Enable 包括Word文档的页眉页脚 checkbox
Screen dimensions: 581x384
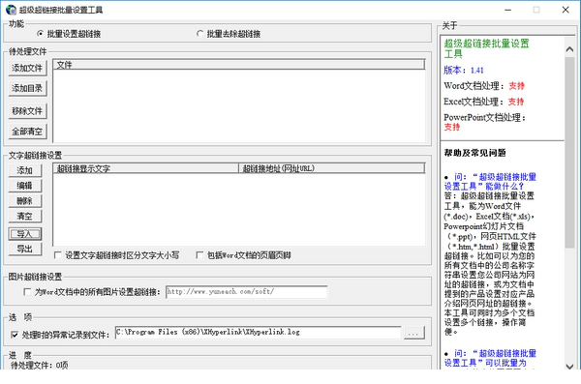pyautogui.click(x=199, y=255)
